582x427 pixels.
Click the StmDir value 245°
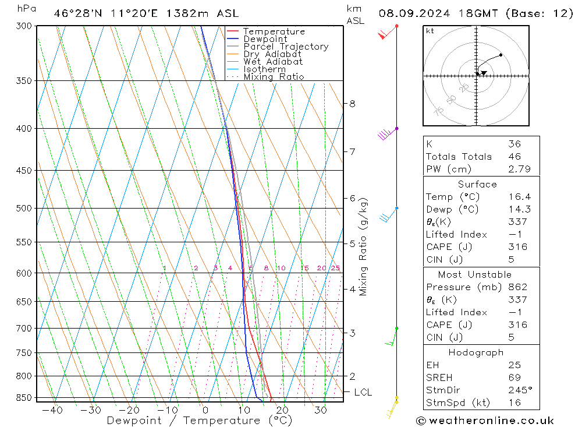click(x=520, y=390)
